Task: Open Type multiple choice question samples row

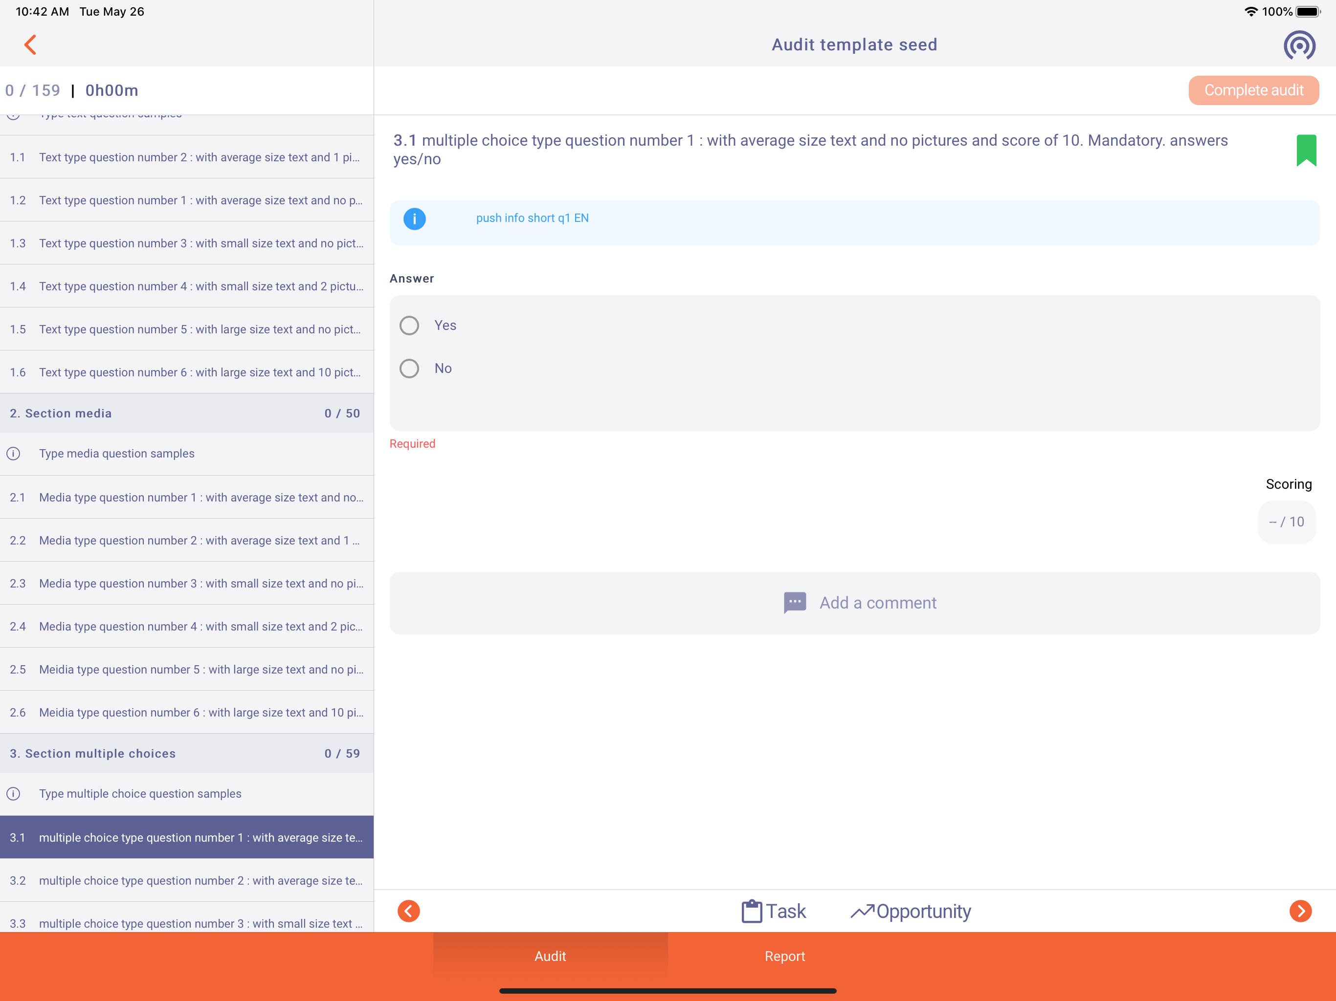Action: 187,793
